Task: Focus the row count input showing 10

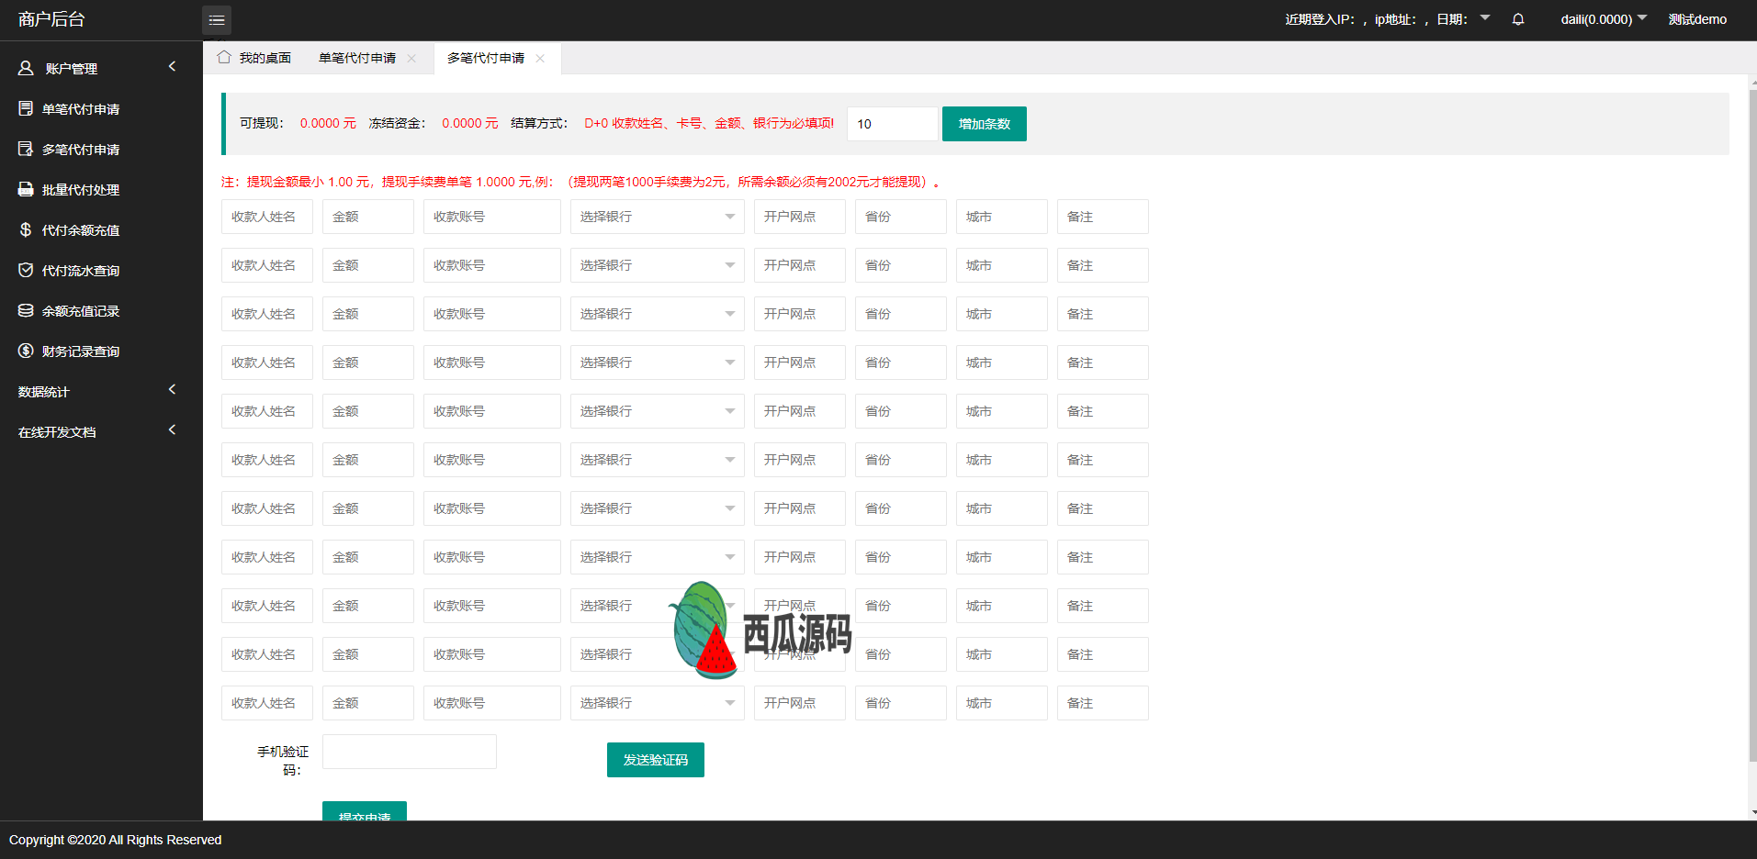Action: 893,124
